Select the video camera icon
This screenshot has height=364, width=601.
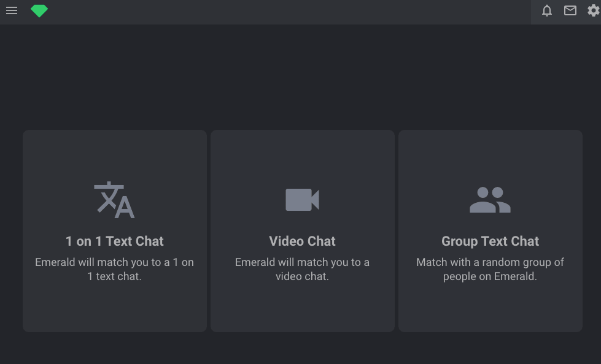[x=302, y=199]
